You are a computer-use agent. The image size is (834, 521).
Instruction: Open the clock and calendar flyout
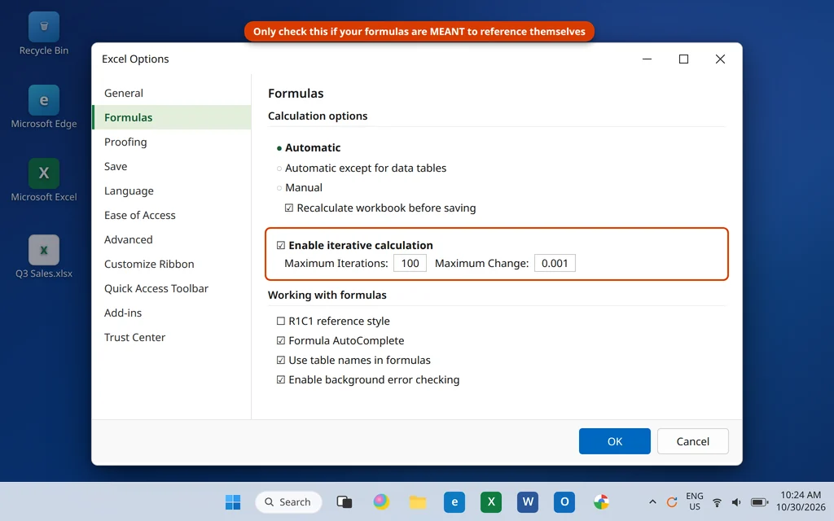[801, 501]
